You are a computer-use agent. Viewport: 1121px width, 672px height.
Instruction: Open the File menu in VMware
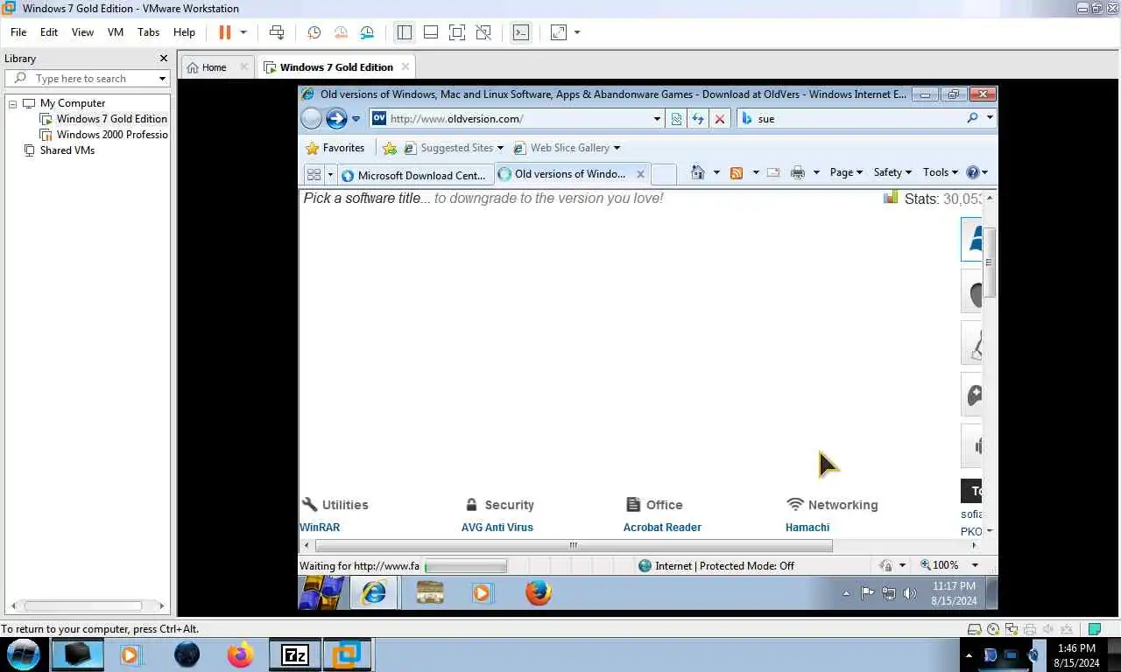point(18,32)
